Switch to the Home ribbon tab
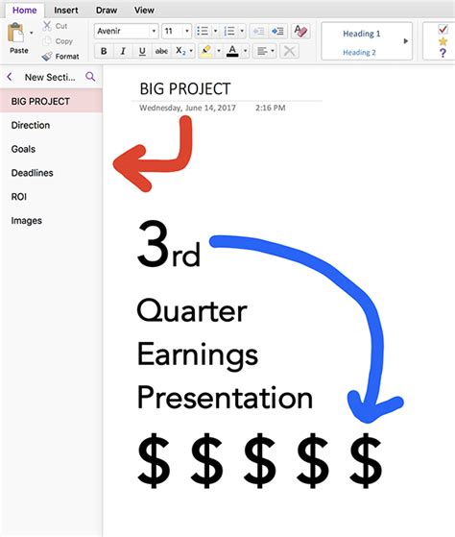 tap(25, 10)
